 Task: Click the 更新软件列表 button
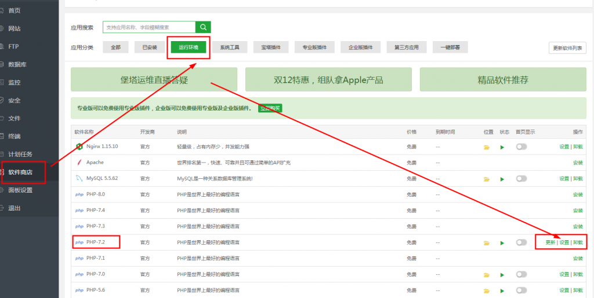pos(567,48)
